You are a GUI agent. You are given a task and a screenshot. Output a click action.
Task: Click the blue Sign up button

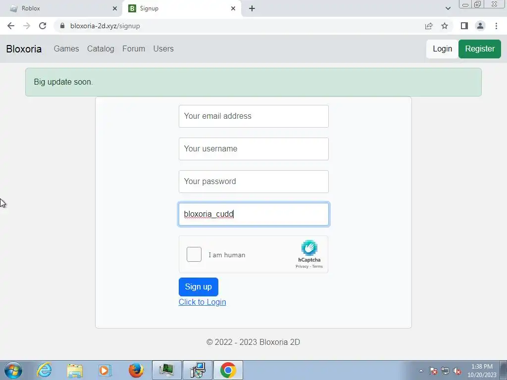click(198, 286)
